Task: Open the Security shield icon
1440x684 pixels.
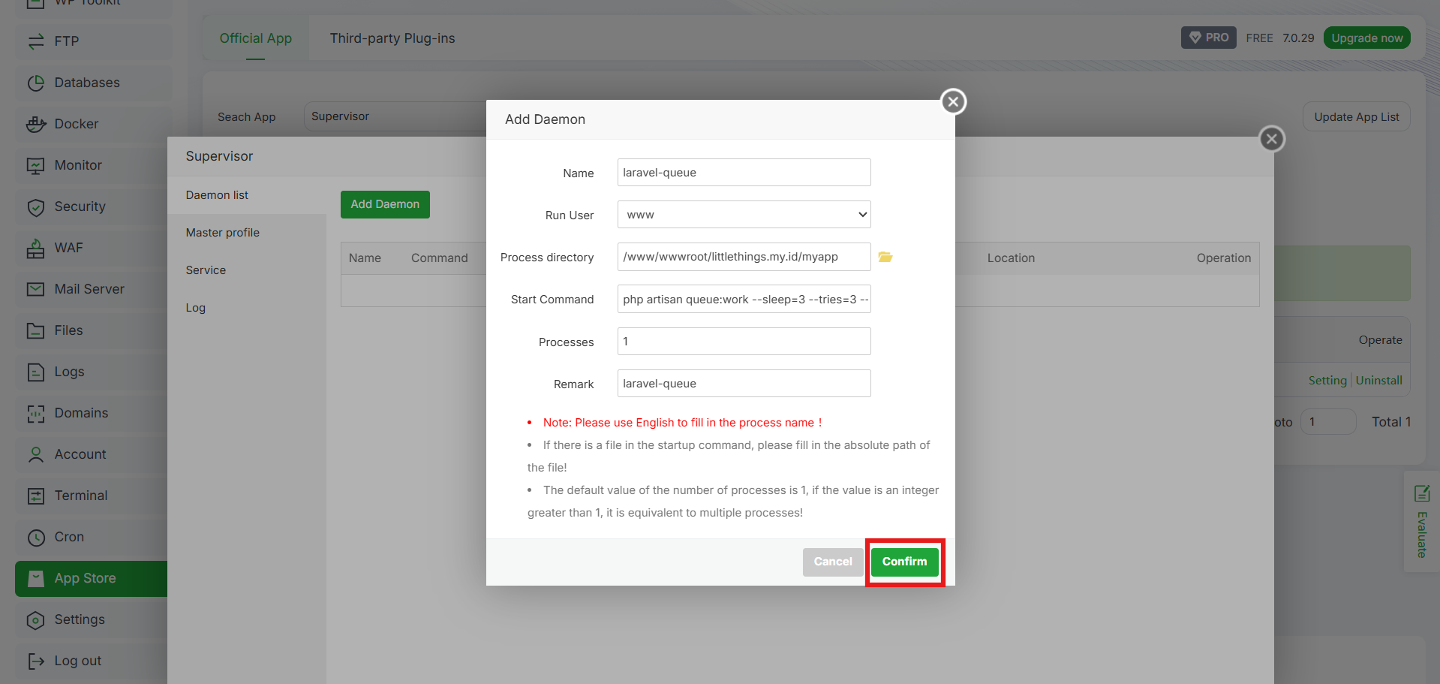Action: [35, 206]
